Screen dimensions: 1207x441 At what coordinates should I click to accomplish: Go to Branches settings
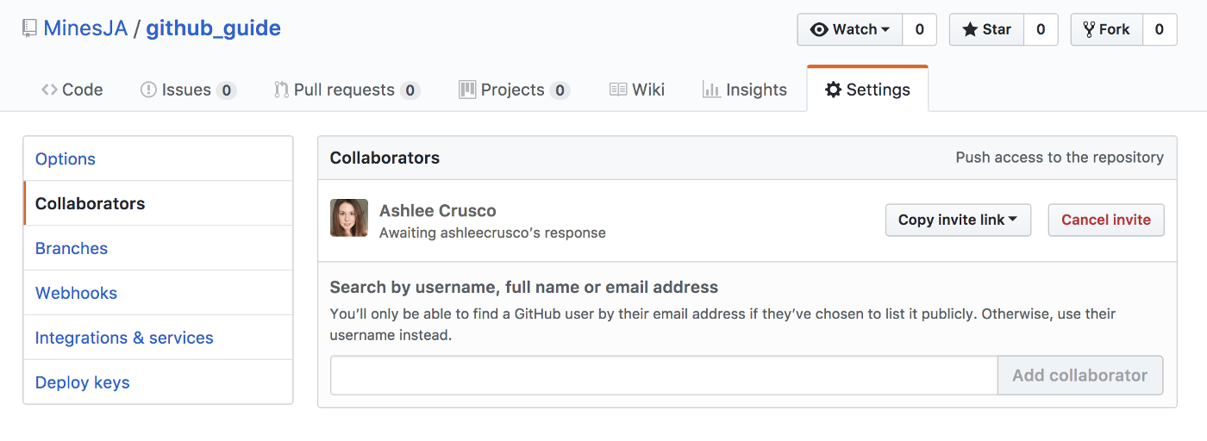point(72,248)
